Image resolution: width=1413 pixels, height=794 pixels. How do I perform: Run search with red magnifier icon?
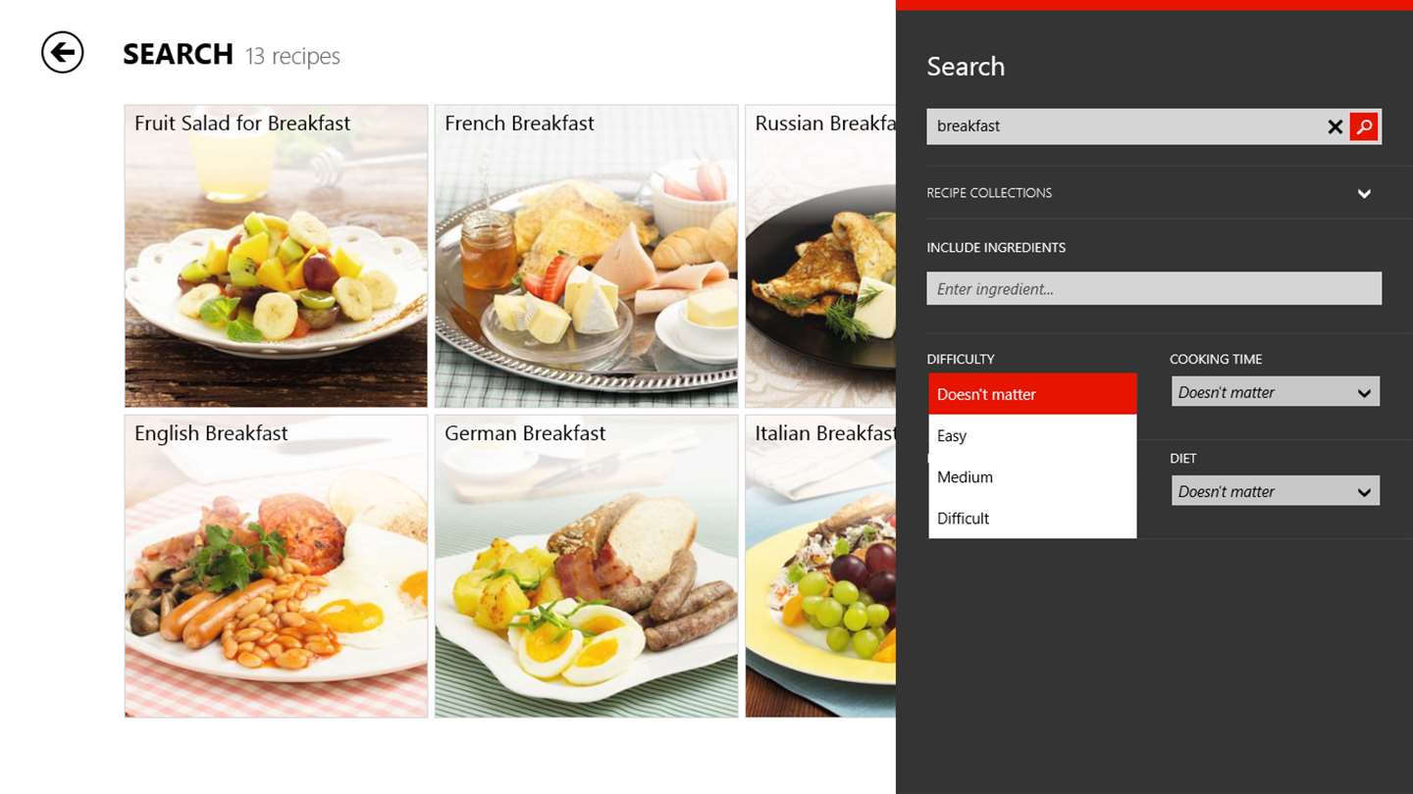click(x=1364, y=126)
